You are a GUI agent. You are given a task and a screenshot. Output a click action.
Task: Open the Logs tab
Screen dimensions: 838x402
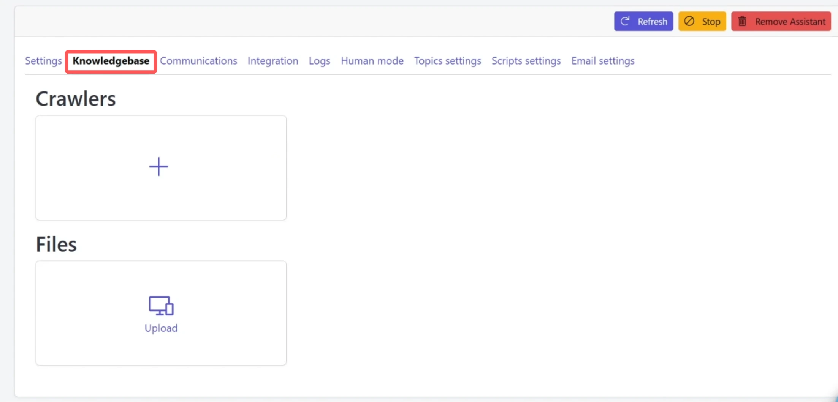tap(319, 61)
